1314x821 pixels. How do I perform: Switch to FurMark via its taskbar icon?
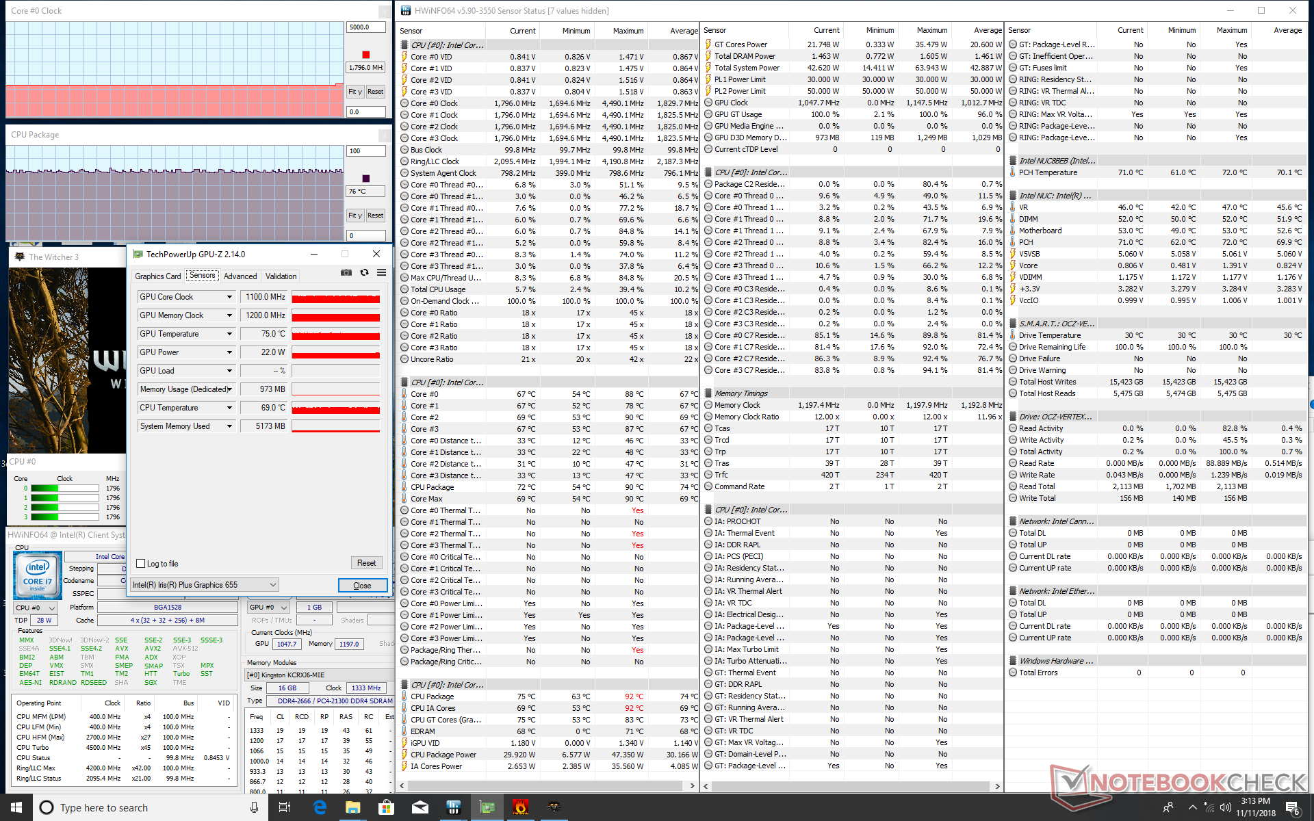tap(520, 807)
